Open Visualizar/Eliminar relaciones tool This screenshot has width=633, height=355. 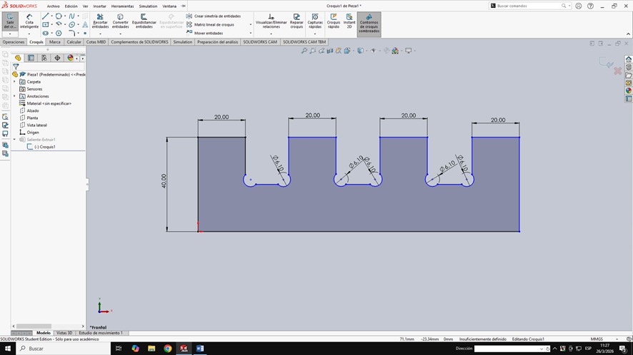pos(271,21)
